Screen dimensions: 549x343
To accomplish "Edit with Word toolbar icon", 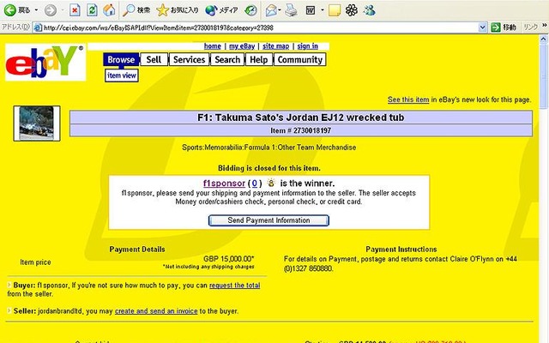I will pos(311,10).
